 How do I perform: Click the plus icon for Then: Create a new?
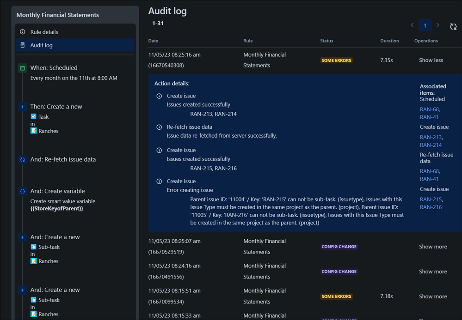tap(22, 107)
